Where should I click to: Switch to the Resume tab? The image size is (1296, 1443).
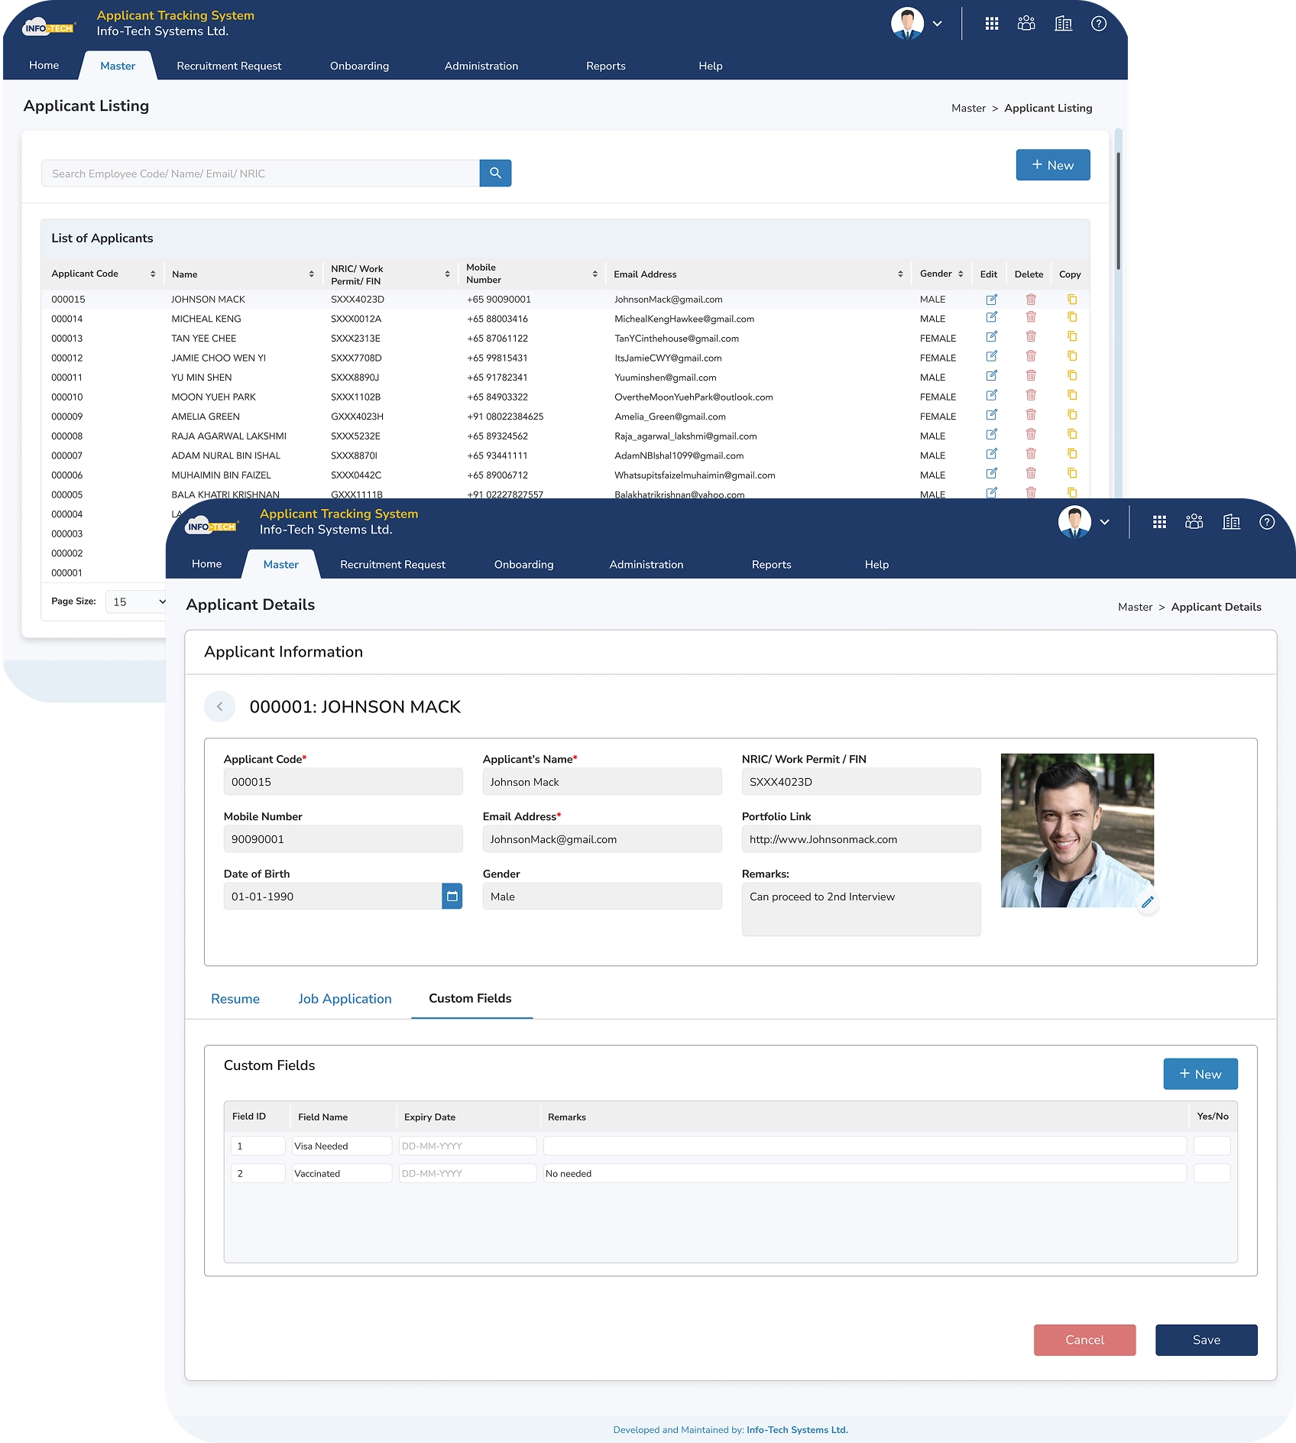click(235, 999)
